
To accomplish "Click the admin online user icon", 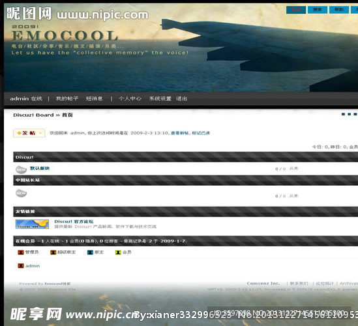I will [21, 266].
